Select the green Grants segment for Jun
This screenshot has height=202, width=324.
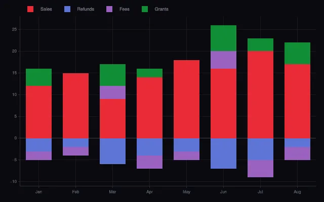(223, 38)
